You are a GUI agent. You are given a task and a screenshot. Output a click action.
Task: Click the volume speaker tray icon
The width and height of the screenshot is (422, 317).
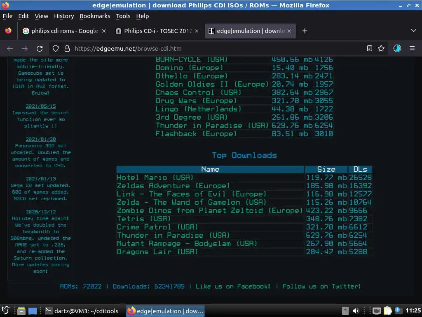pos(356,311)
